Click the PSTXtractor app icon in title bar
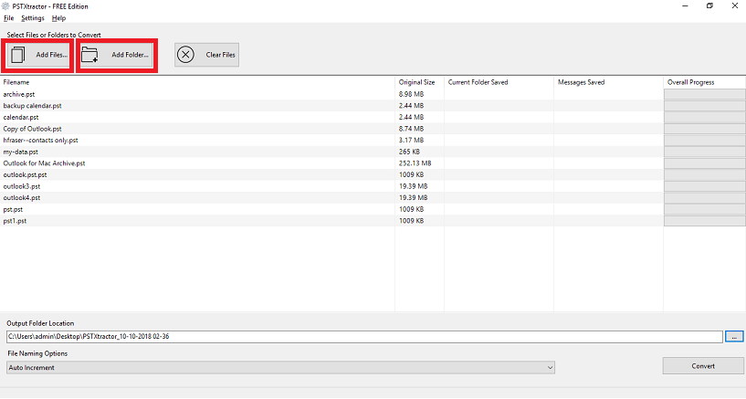The height and width of the screenshot is (399, 746). (x=5, y=6)
